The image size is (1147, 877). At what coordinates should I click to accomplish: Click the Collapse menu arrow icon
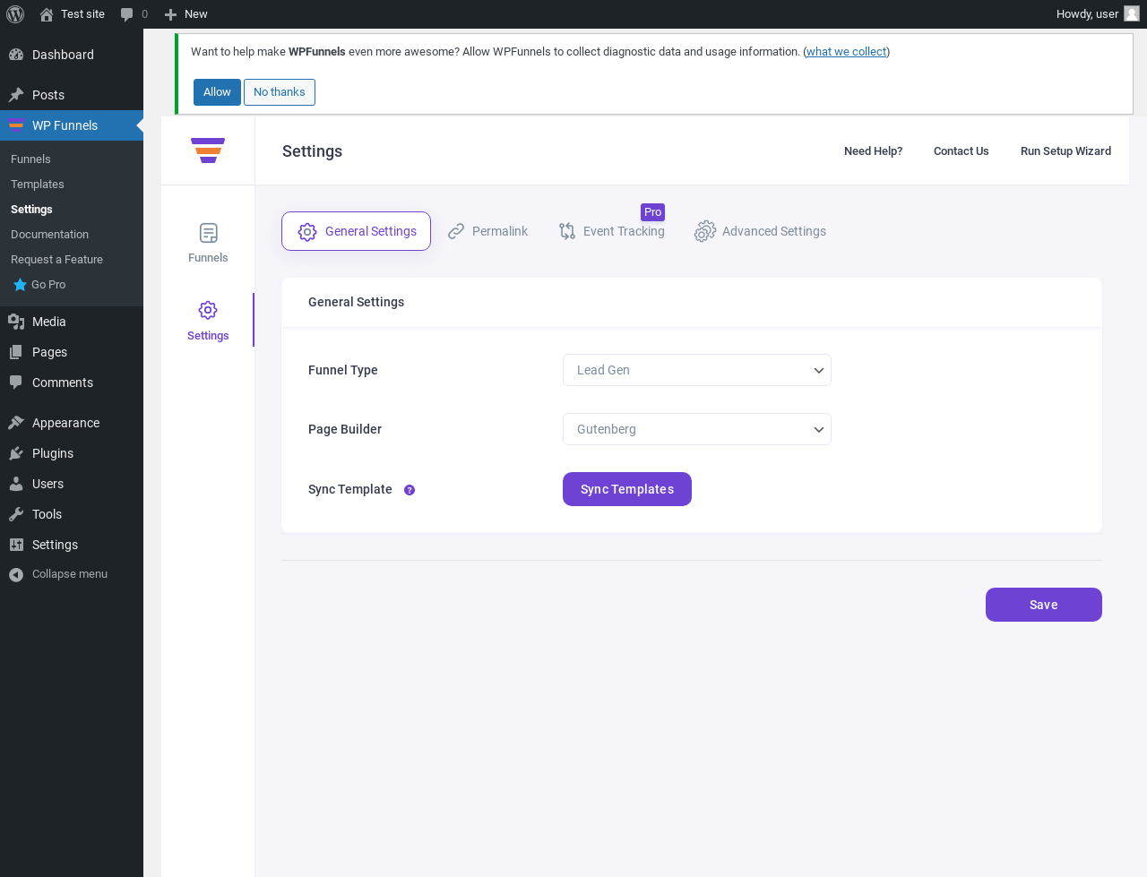(x=16, y=575)
